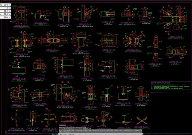Select the 'DETALLE No.14' title text

pyautogui.click(x=16, y=128)
